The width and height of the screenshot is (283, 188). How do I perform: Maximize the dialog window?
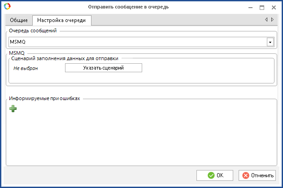262,8
